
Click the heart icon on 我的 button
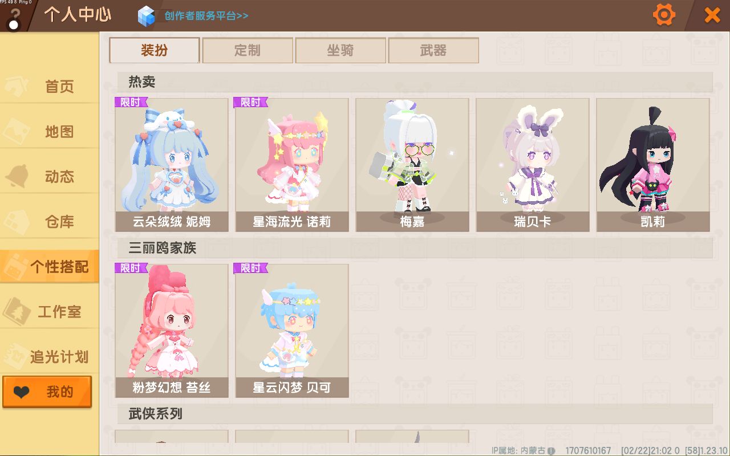[22, 392]
